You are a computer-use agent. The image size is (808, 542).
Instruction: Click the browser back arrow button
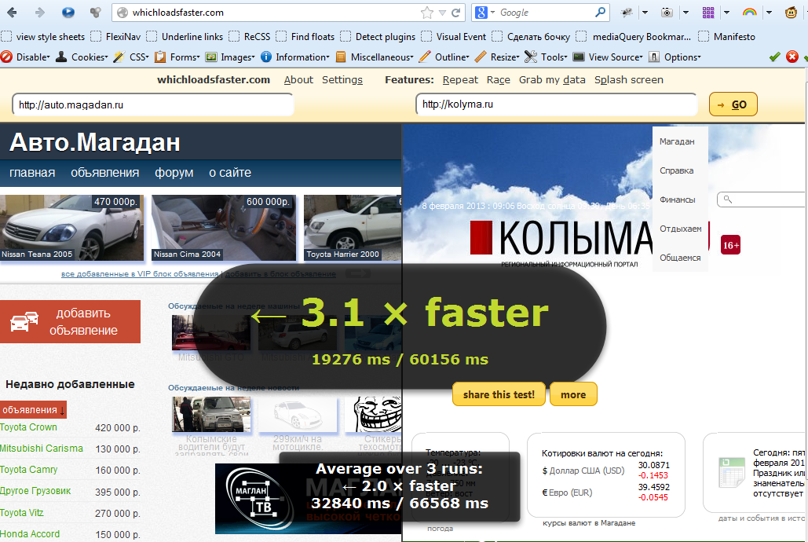pos(13,13)
